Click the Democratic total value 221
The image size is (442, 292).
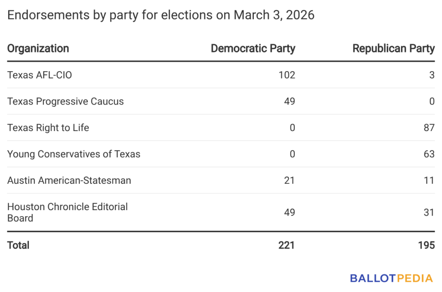(287, 245)
